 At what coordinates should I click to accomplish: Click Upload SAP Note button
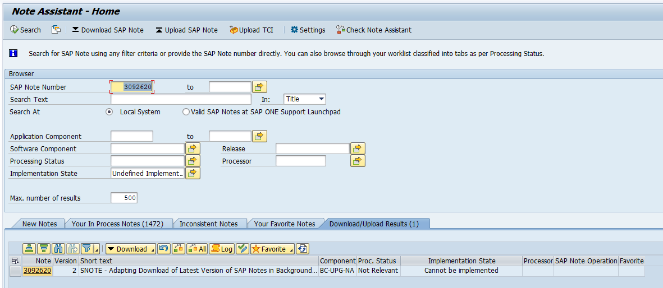tap(186, 30)
